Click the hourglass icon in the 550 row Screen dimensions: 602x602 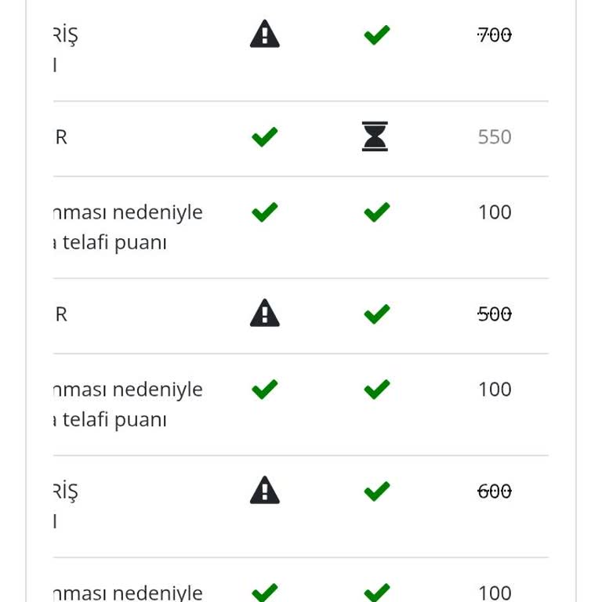point(375,136)
